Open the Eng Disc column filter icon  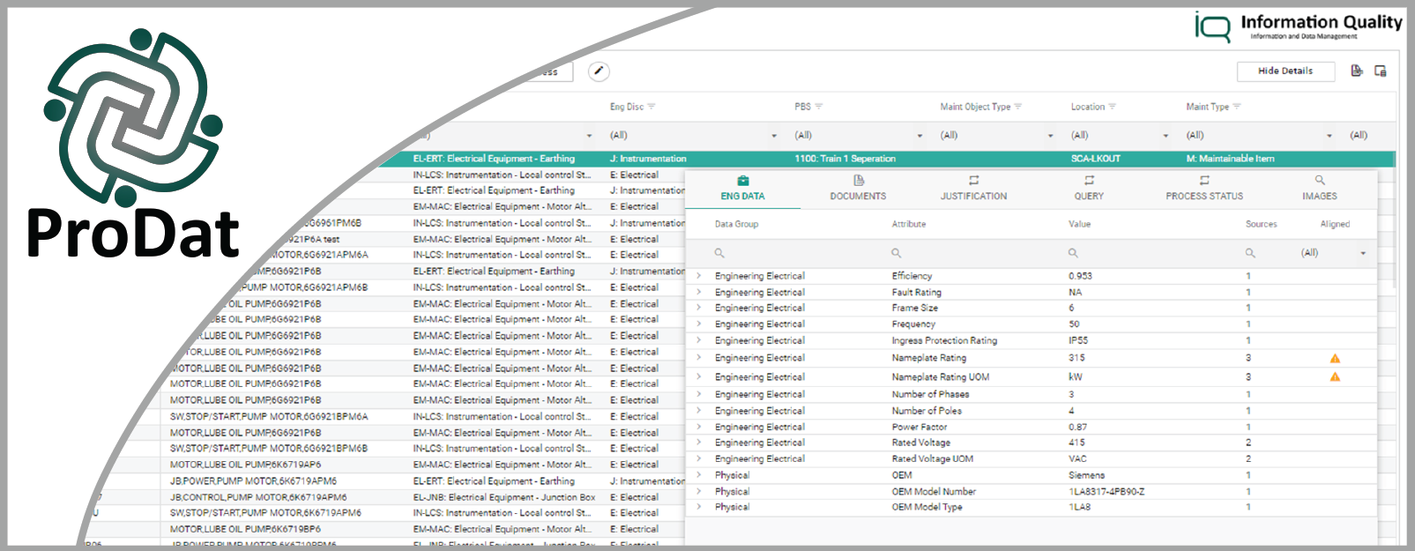[652, 107]
